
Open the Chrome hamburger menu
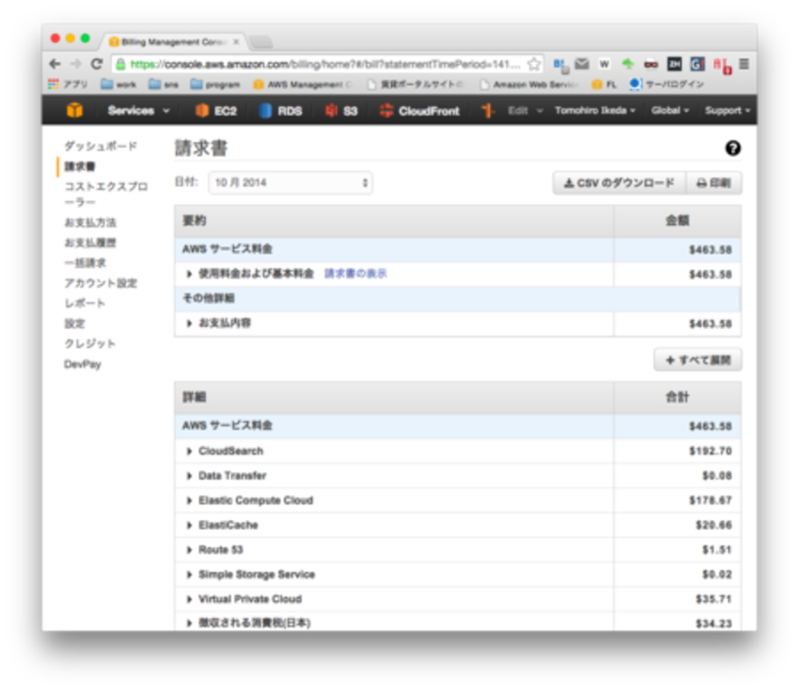(x=744, y=64)
